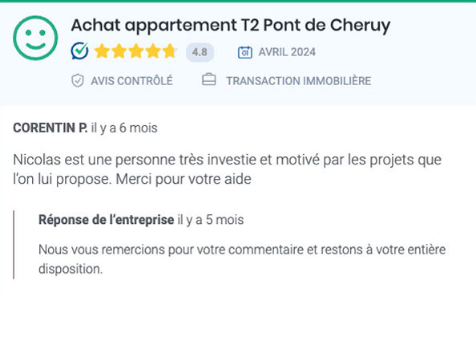Click the AVRIL 2024 date text

(287, 52)
